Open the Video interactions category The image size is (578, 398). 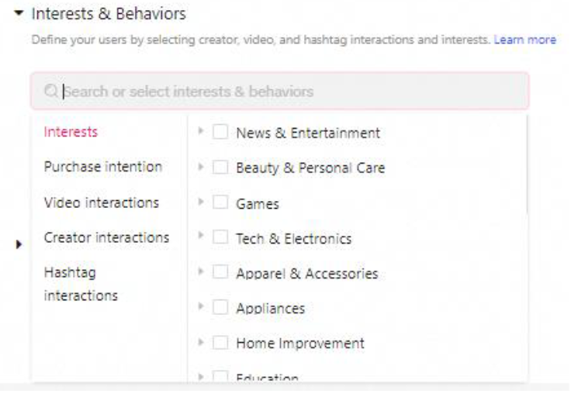(x=101, y=202)
